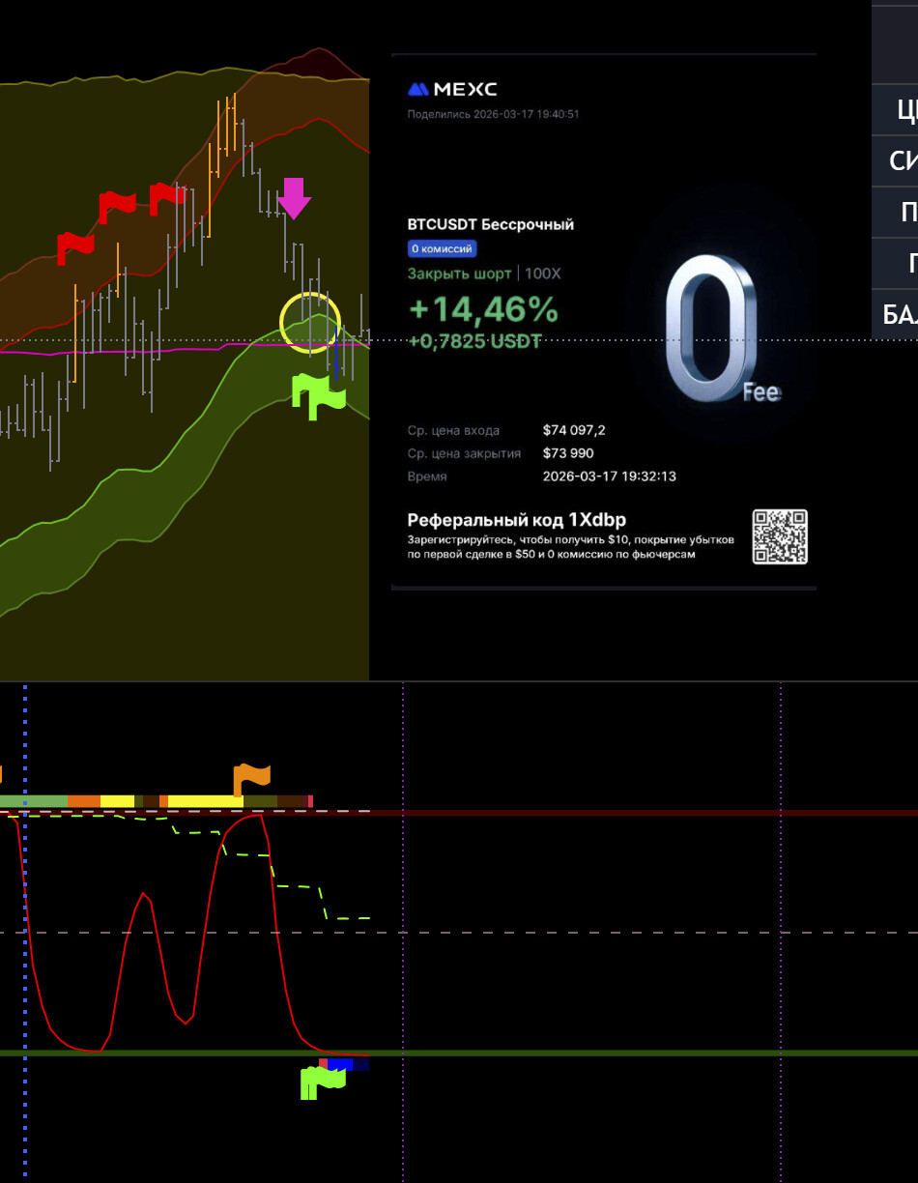Select the leftmost red flag on the chart
This screenshot has height=1183, width=918.
pos(74,246)
